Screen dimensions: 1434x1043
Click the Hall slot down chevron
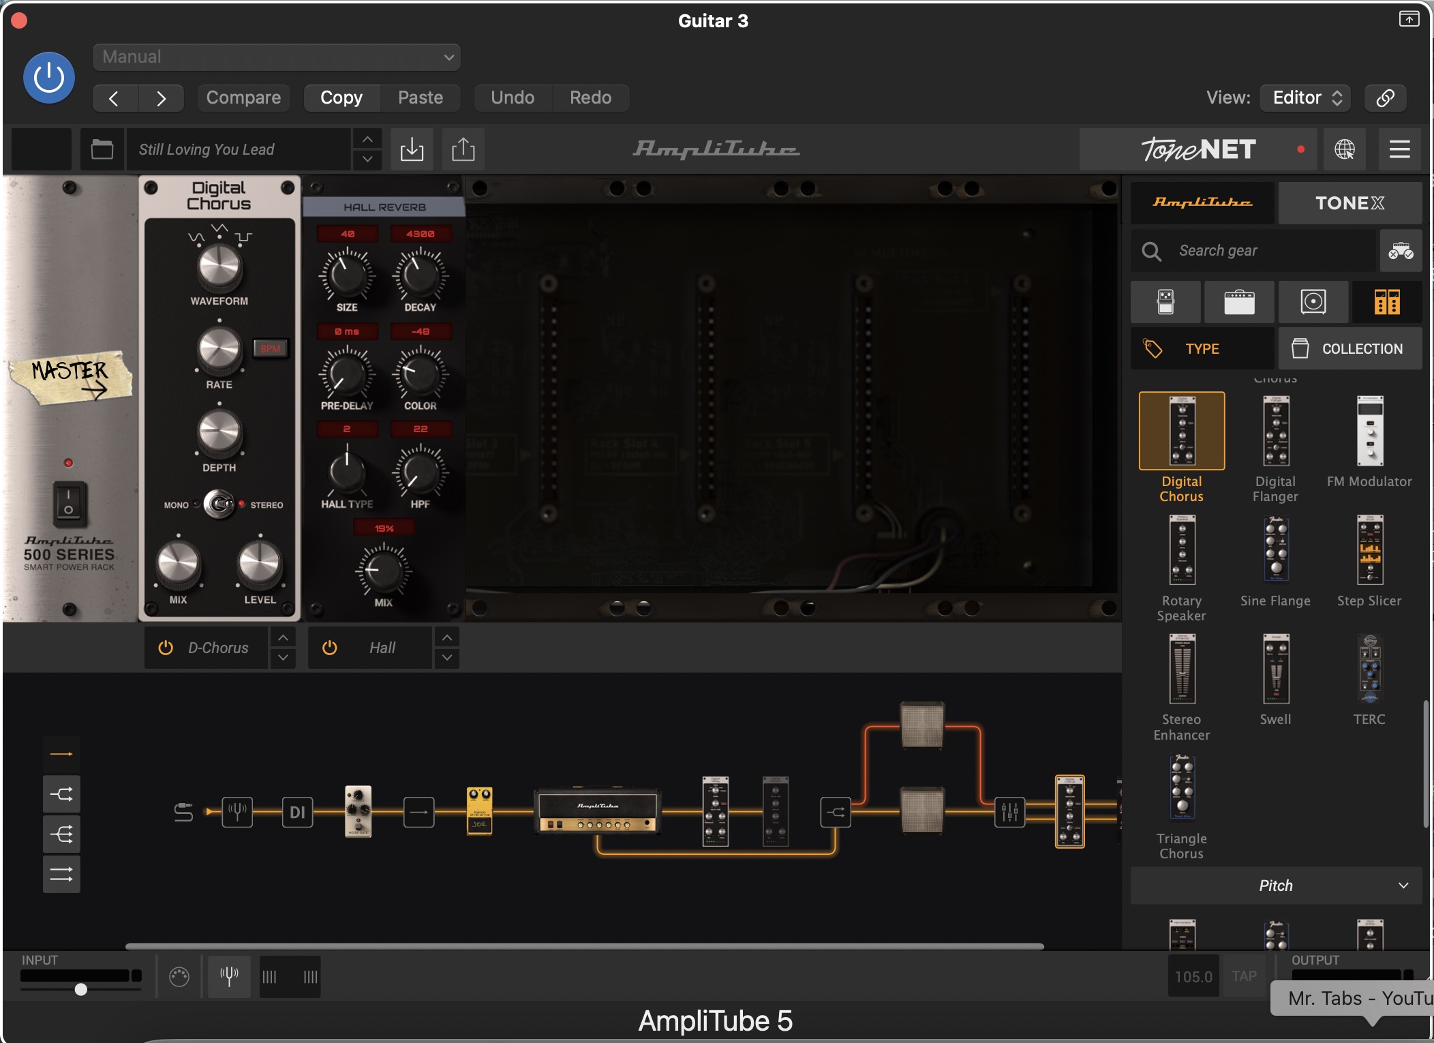447,658
